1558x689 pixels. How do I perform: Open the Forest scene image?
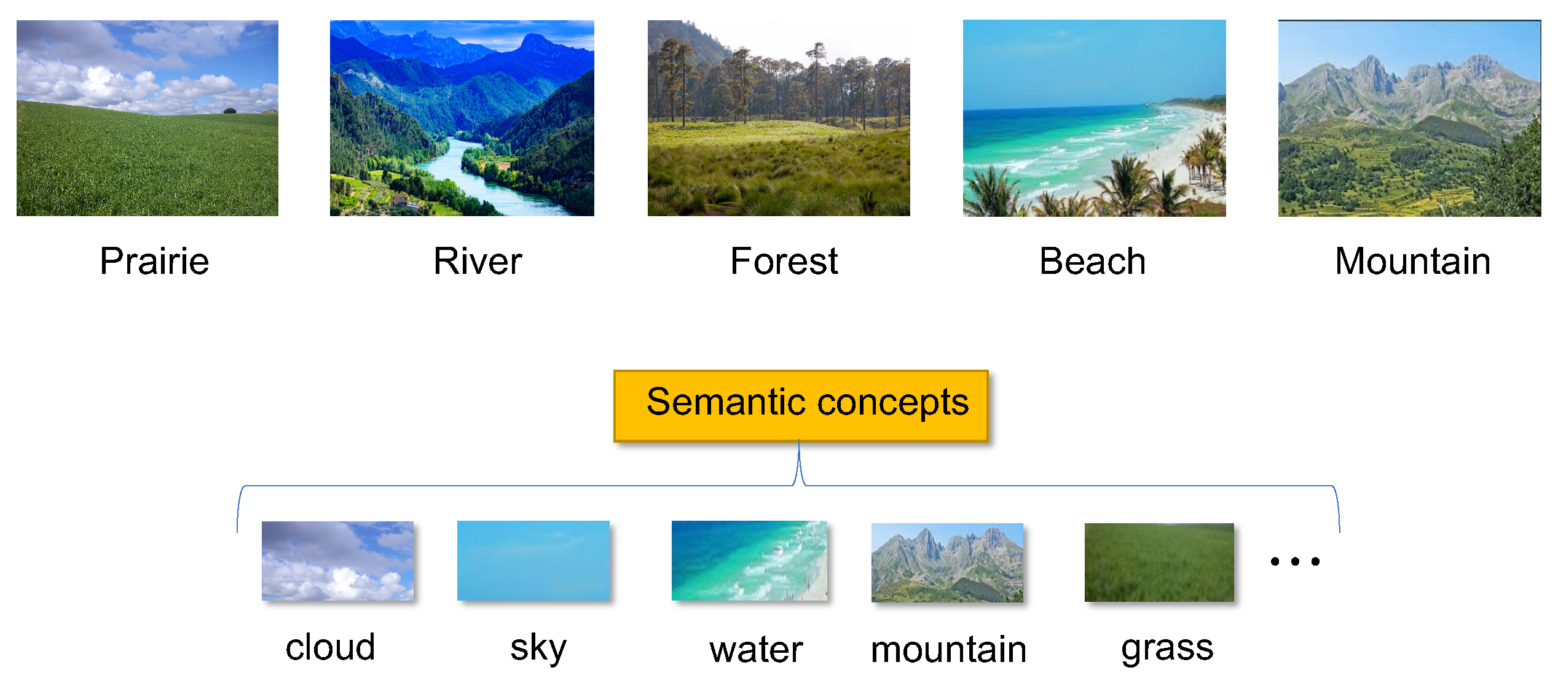779,118
